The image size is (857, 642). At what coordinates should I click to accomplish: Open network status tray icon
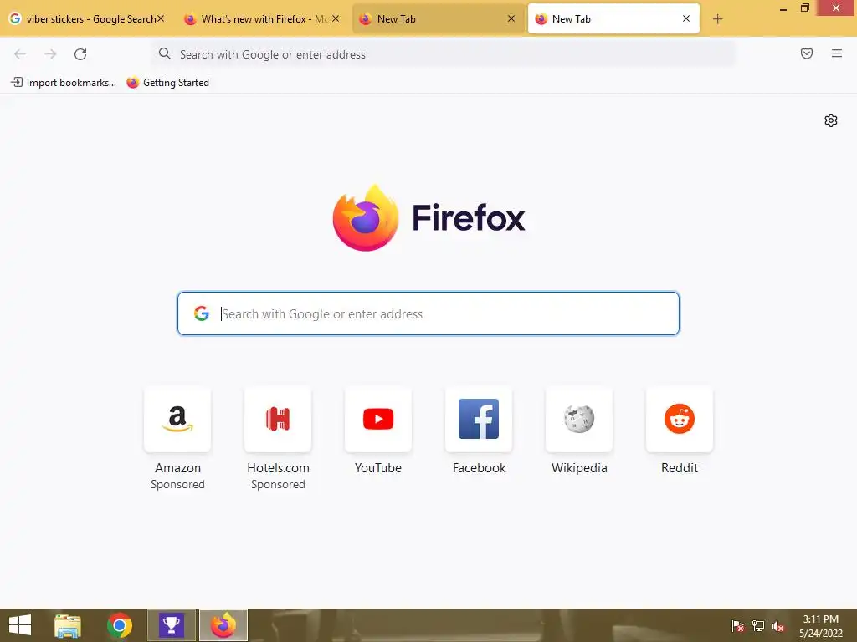(758, 626)
